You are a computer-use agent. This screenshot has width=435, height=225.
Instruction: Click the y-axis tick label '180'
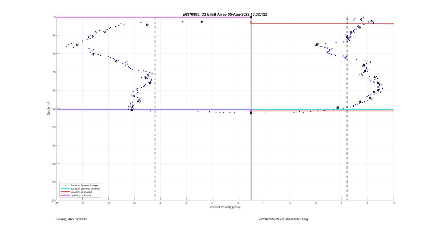click(53, 182)
